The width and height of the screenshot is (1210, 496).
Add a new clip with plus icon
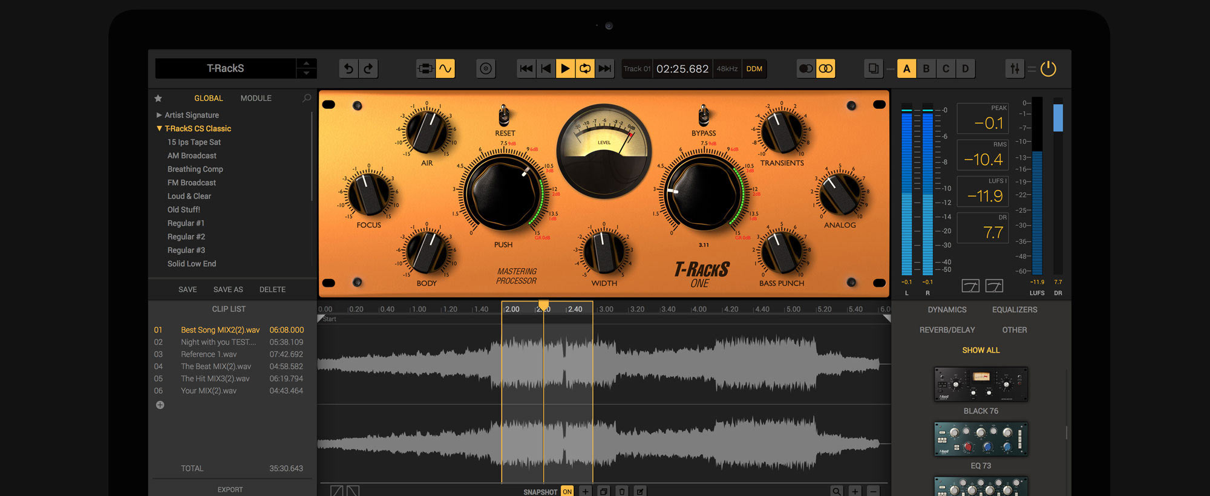pos(160,405)
